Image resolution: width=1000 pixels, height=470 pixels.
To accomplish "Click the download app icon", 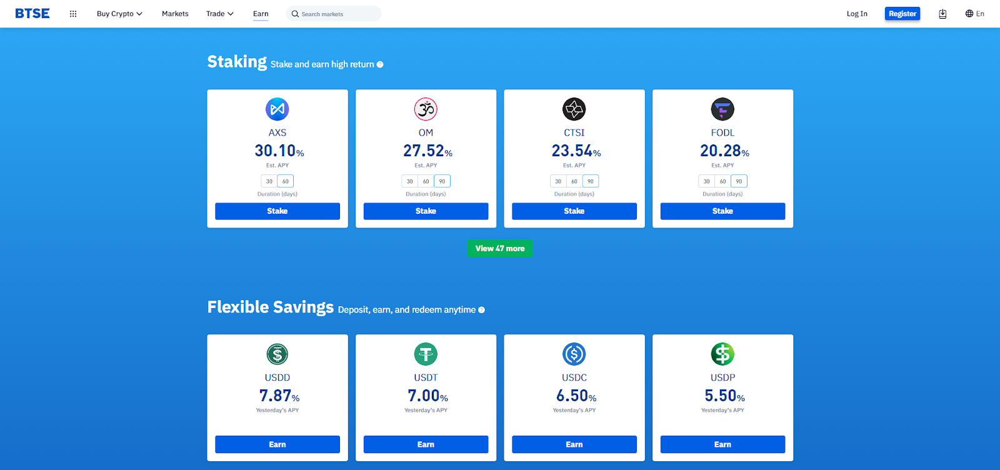I will 942,14.
